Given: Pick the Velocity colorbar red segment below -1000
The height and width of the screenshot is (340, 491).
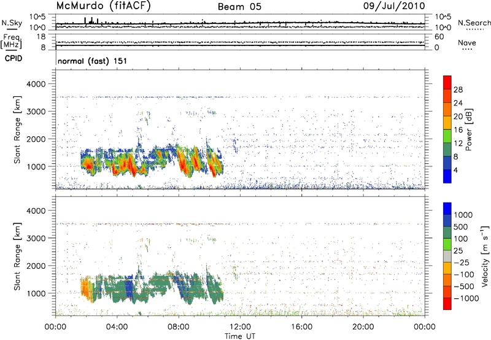Looking at the screenshot, I should point(447,304).
